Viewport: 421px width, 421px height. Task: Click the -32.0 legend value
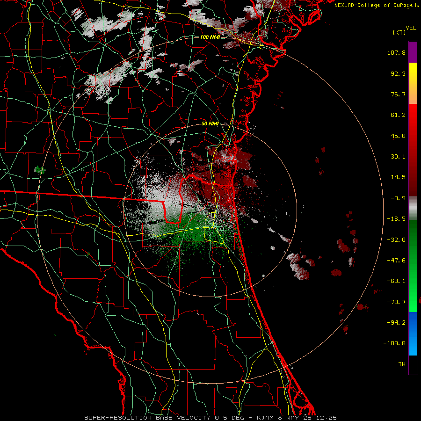396,240
